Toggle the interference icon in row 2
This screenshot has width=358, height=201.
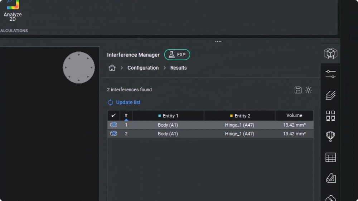tap(113, 134)
